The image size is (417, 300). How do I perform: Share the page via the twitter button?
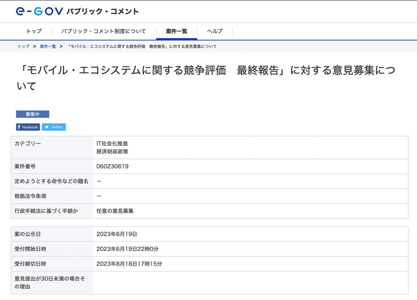click(x=54, y=127)
